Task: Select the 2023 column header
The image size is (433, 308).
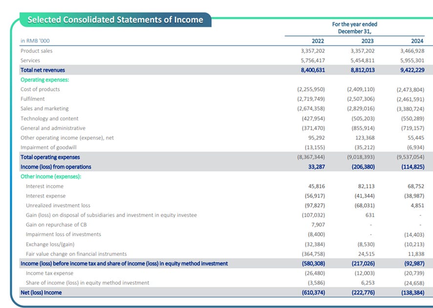Action: click(x=368, y=41)
